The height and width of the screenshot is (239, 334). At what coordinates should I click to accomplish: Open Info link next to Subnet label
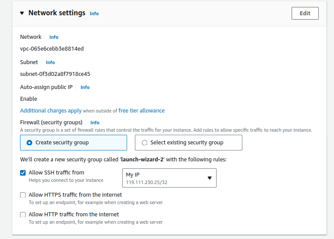(x=50, y=62)
